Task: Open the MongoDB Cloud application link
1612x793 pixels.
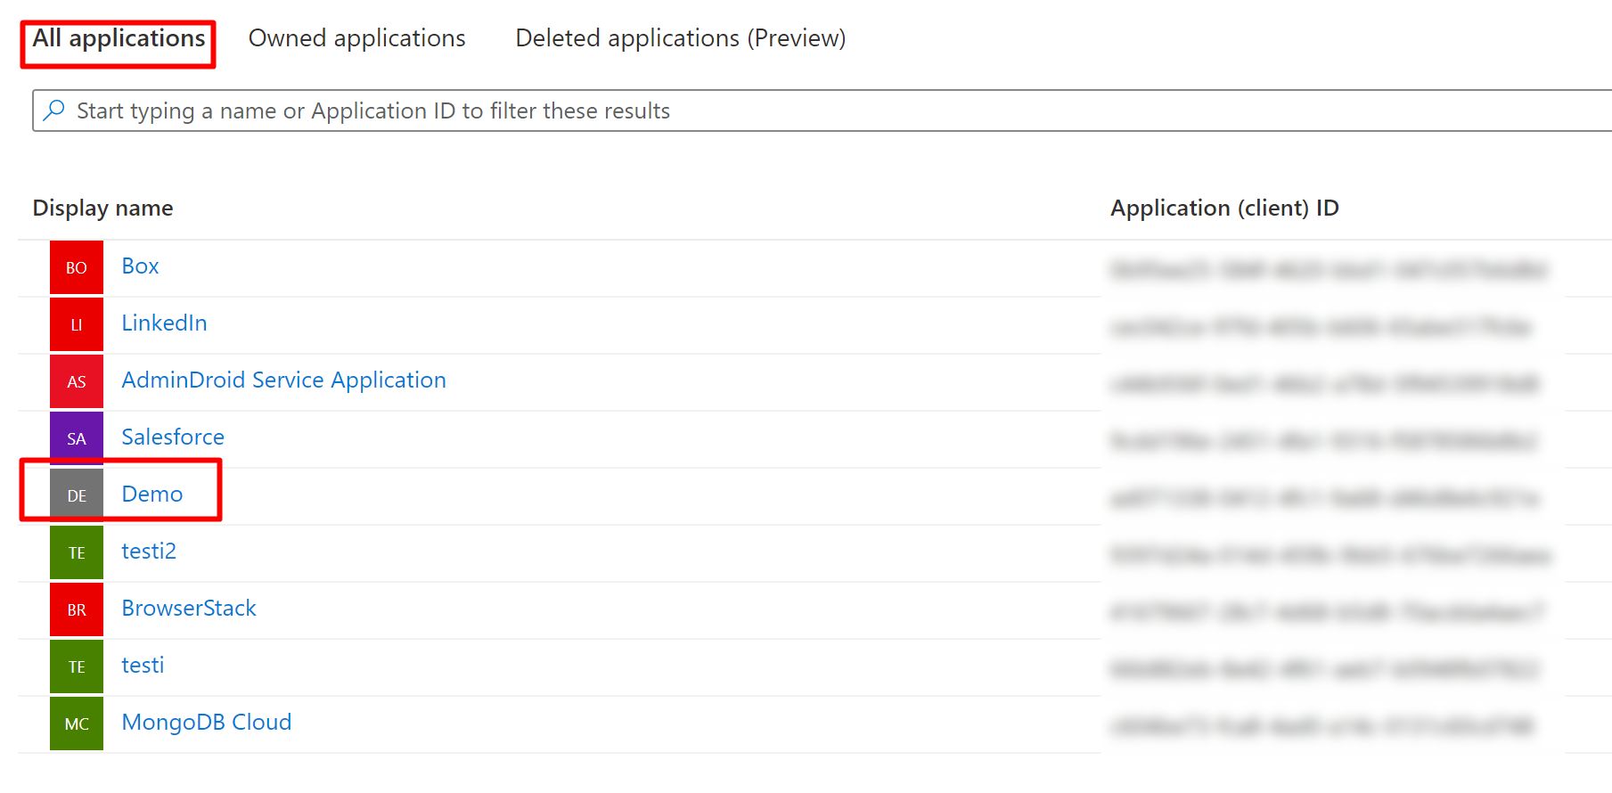Action: click(x=207, y=723)
